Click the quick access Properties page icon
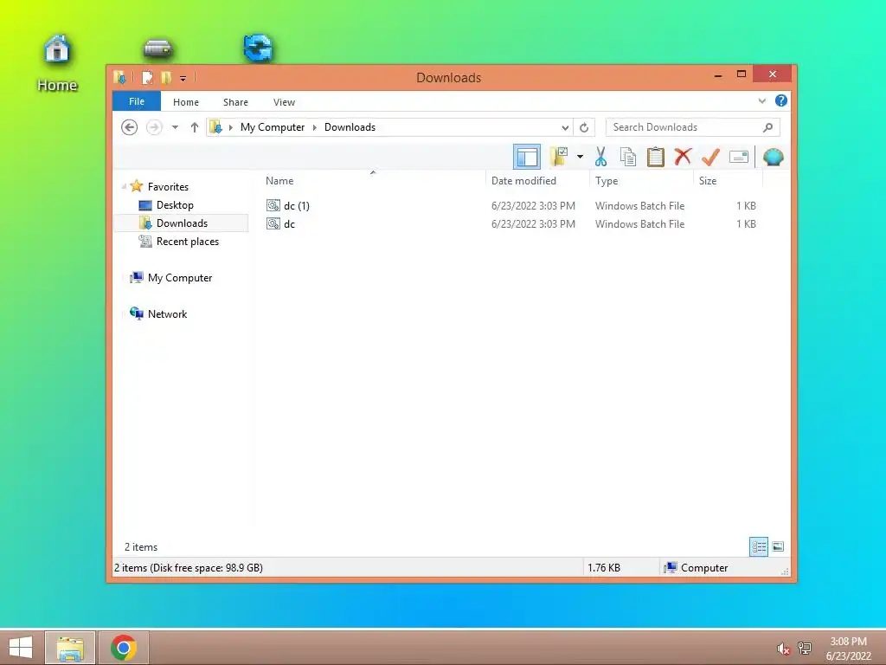 coord(147,77)
